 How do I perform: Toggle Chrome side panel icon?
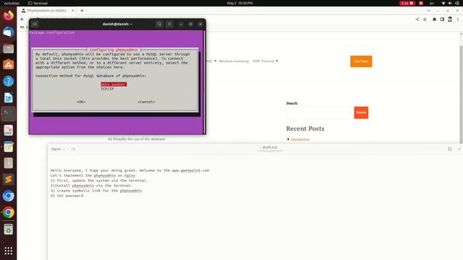click(x=442, y=19)
